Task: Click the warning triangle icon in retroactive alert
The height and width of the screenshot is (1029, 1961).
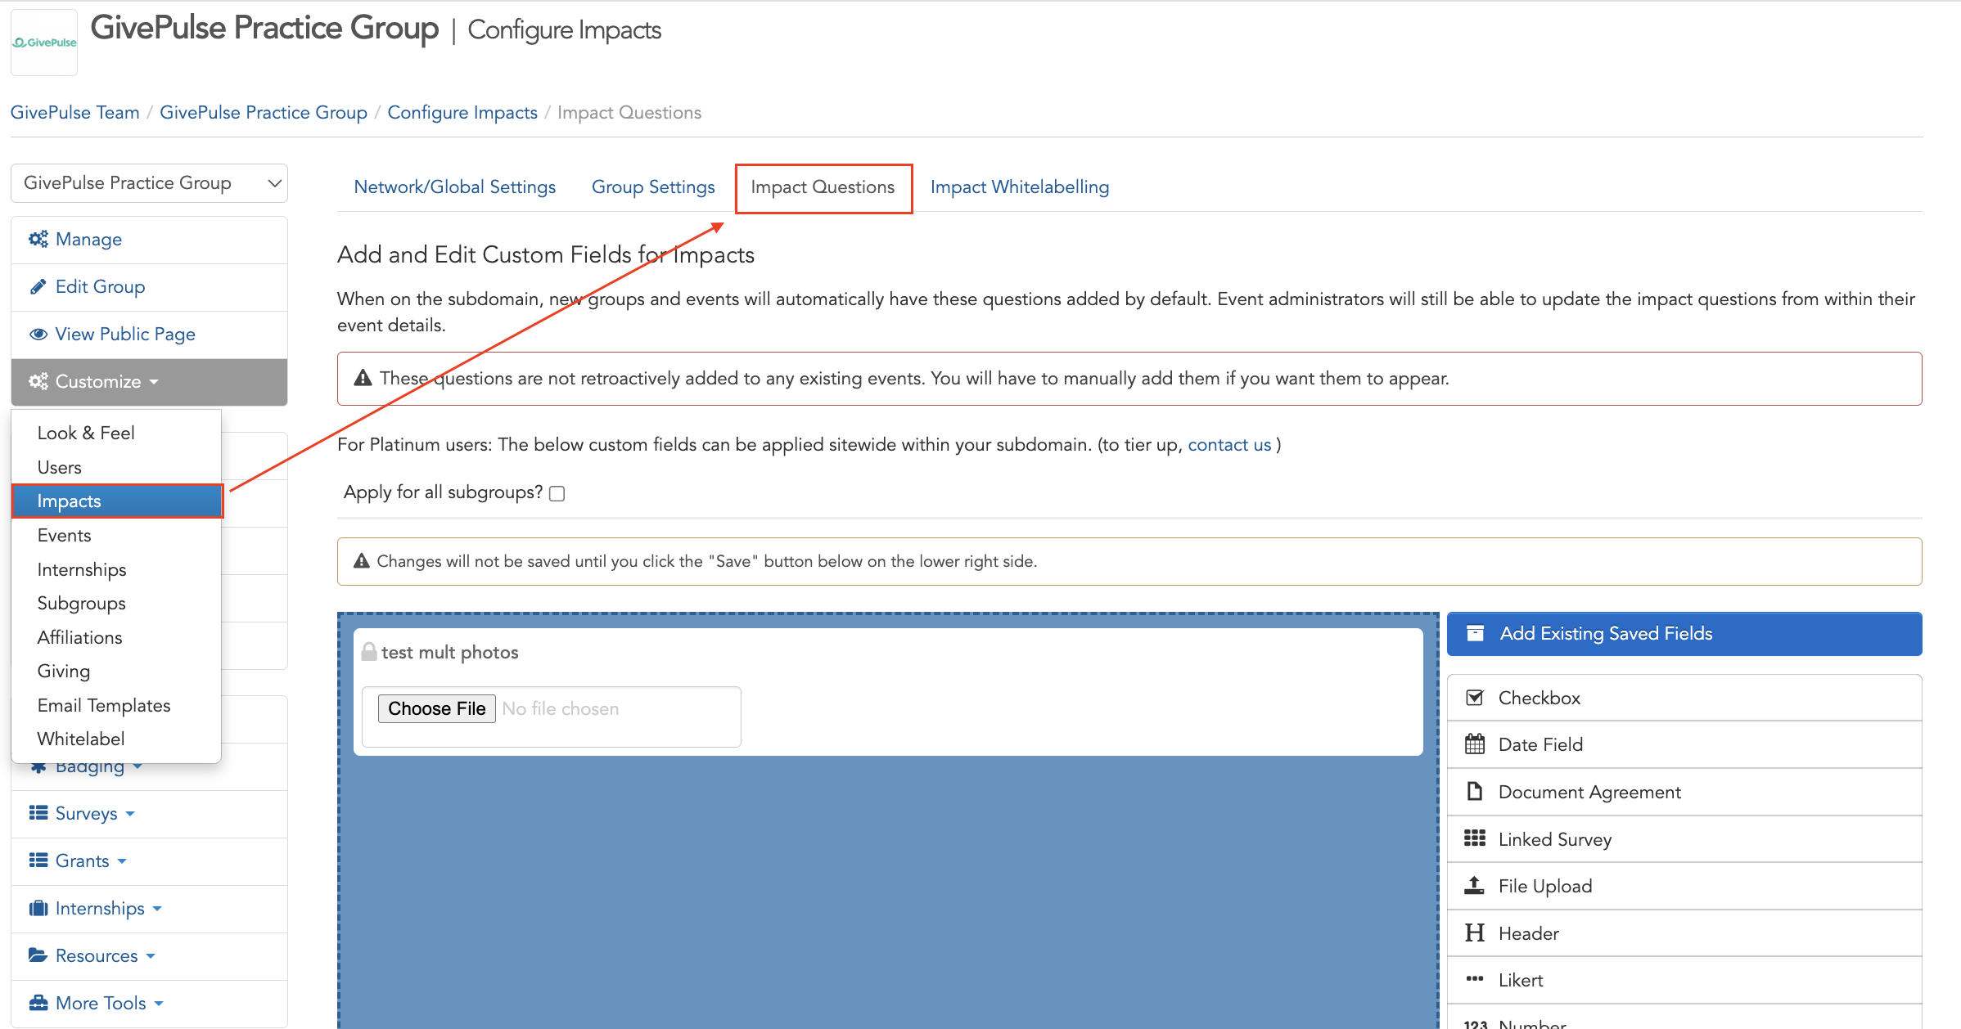Action: pyautogui.click(x=363, y=378)
